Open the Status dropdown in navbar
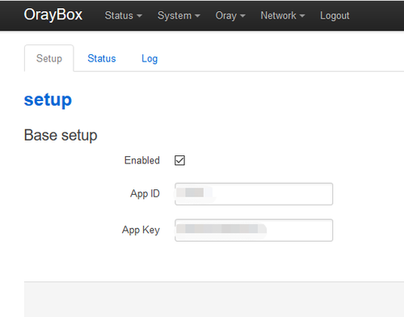404x317 pixels. pos(124,15)
